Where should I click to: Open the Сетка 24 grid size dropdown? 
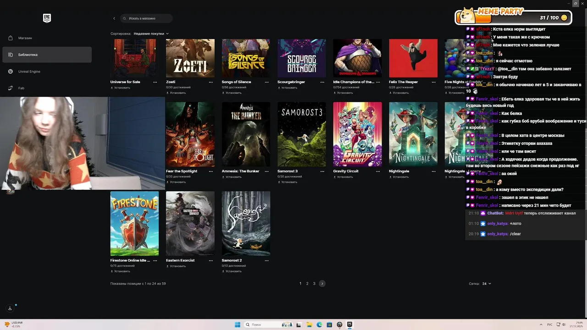(486, 284)
